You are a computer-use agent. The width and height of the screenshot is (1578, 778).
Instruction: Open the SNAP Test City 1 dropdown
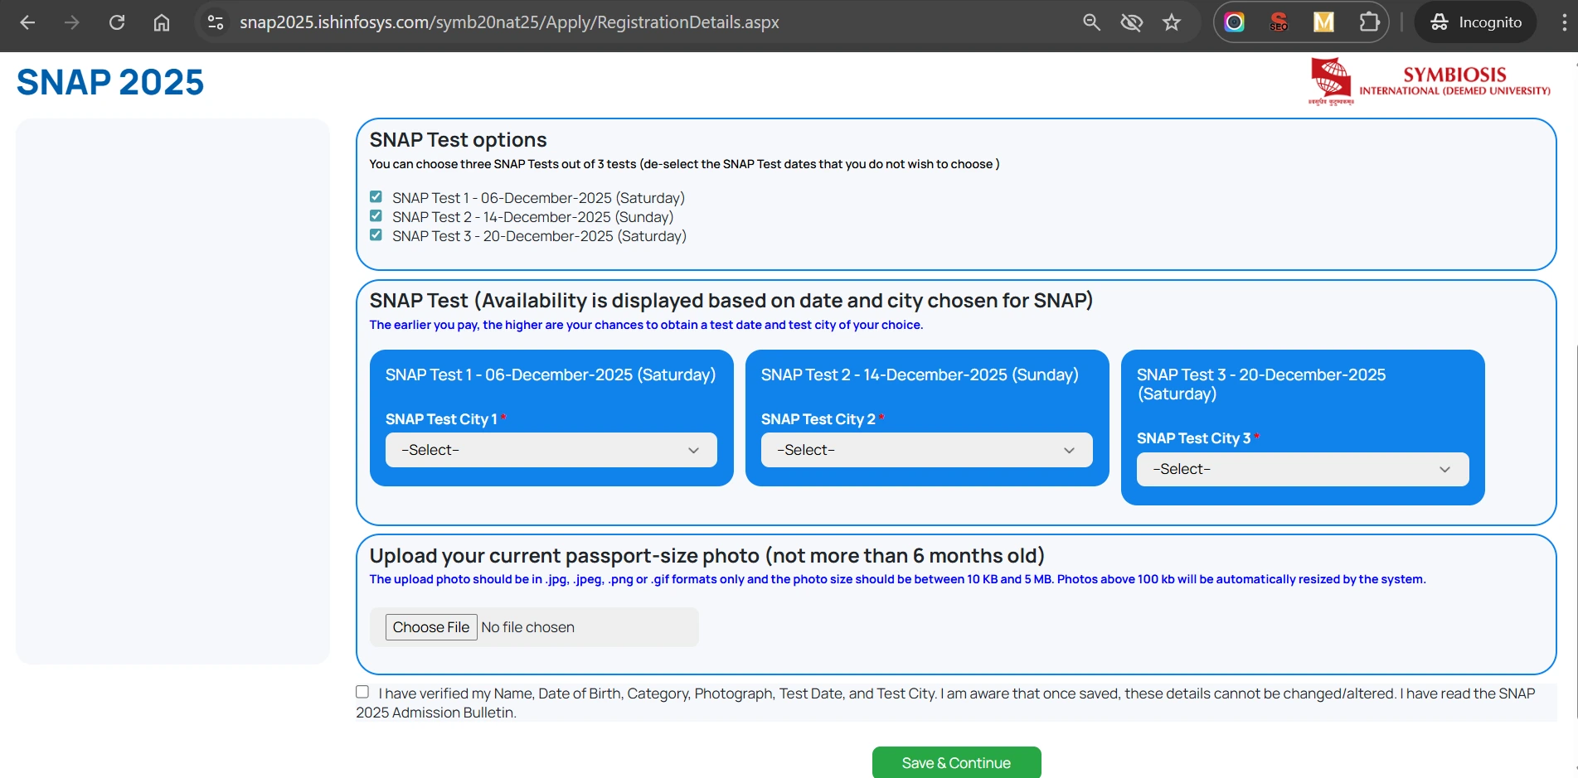click(551, 450)
